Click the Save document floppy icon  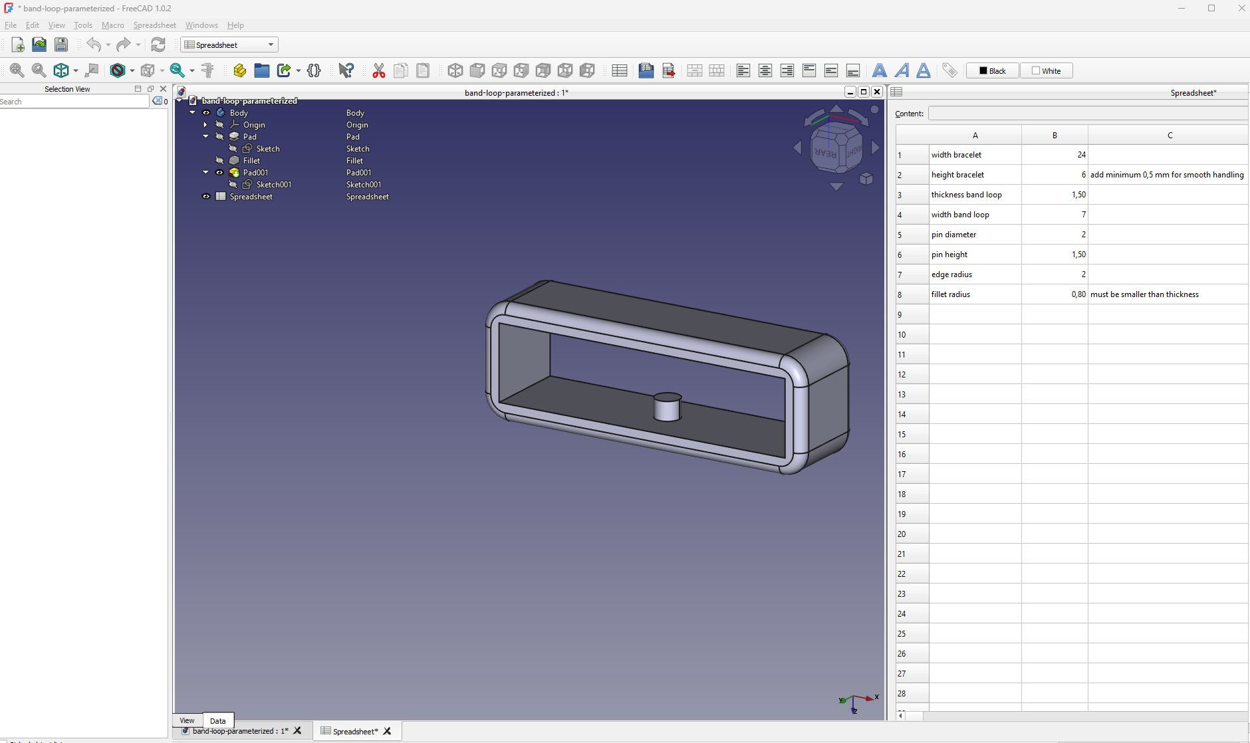tap(61, 45)
